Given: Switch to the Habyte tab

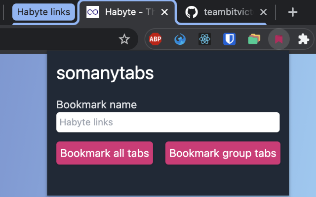Looking at the screenshot, I should [x=127, y=12].
